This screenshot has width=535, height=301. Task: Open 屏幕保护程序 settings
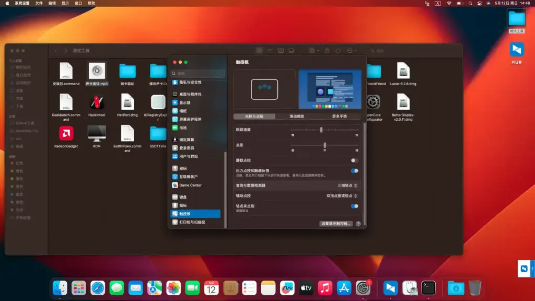pyautogui.click(x=195, y=120)
